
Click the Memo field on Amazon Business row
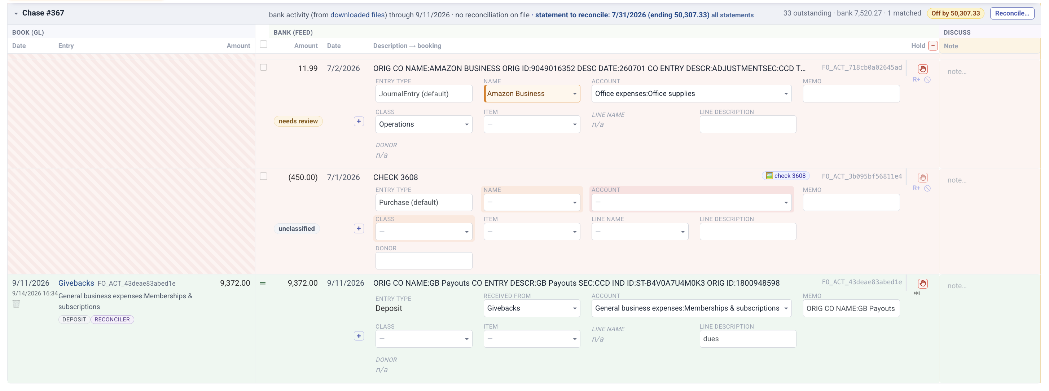pos(851,94)
